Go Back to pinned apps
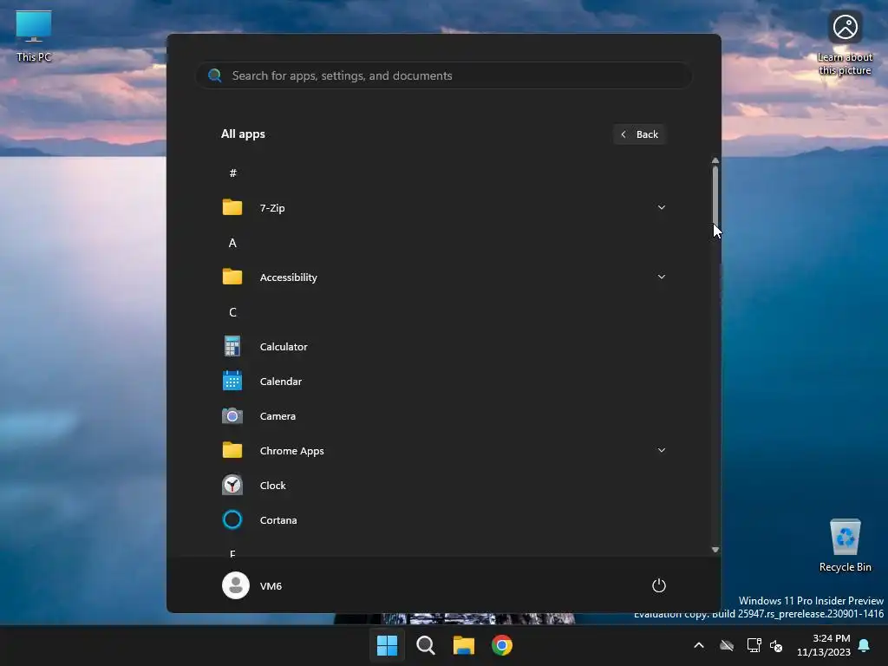This screenshot has height=666, width=888. (x=639, y=134)
